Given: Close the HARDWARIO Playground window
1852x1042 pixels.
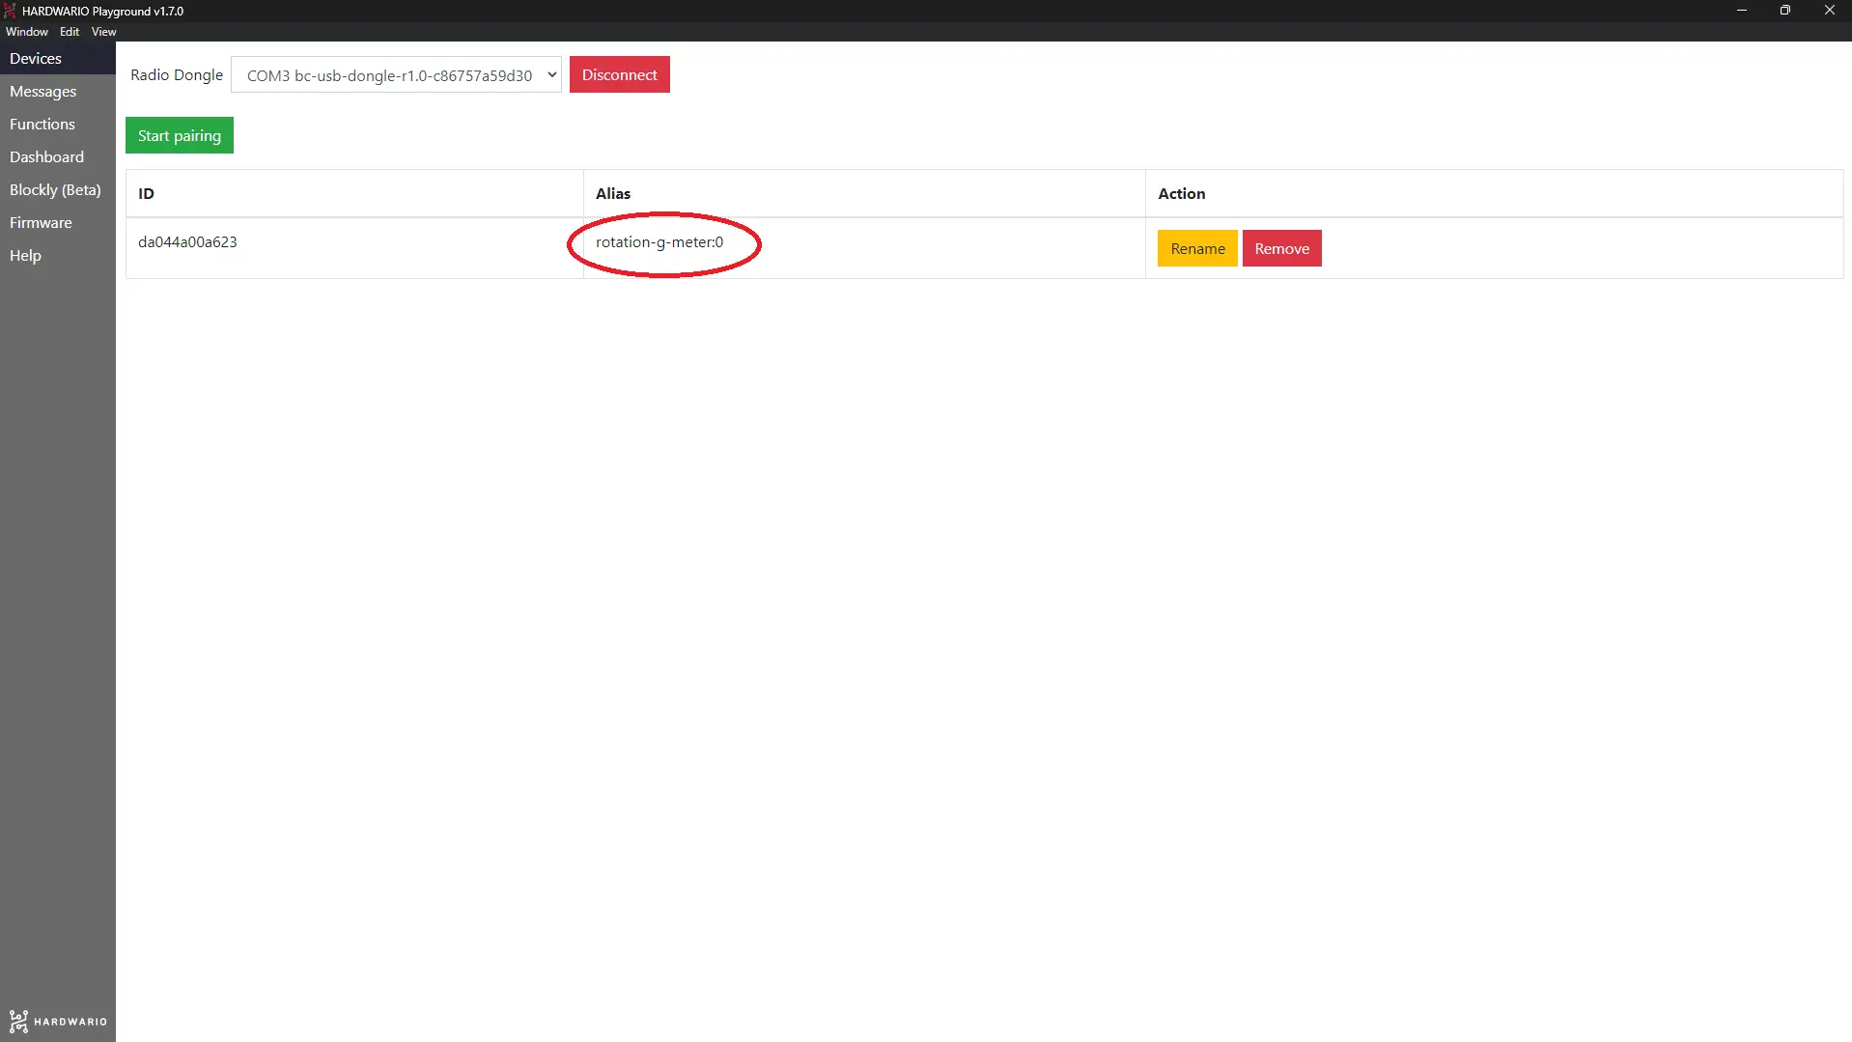Looking at the screenshot, I should [x=1830, y=11].
